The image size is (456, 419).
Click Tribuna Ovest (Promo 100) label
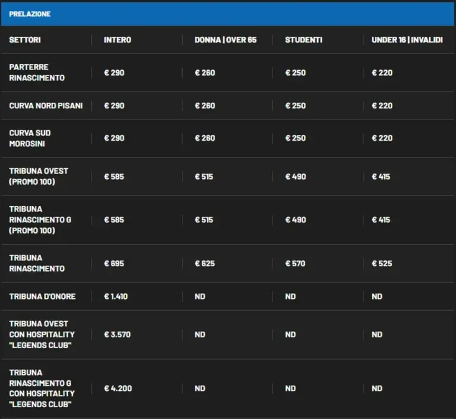[x=39, y=177]
